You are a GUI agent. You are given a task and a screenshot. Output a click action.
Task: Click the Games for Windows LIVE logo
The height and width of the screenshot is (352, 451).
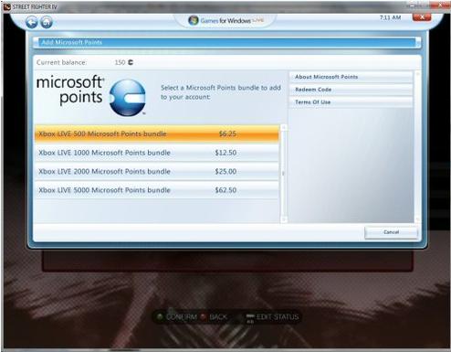[225, 20]
